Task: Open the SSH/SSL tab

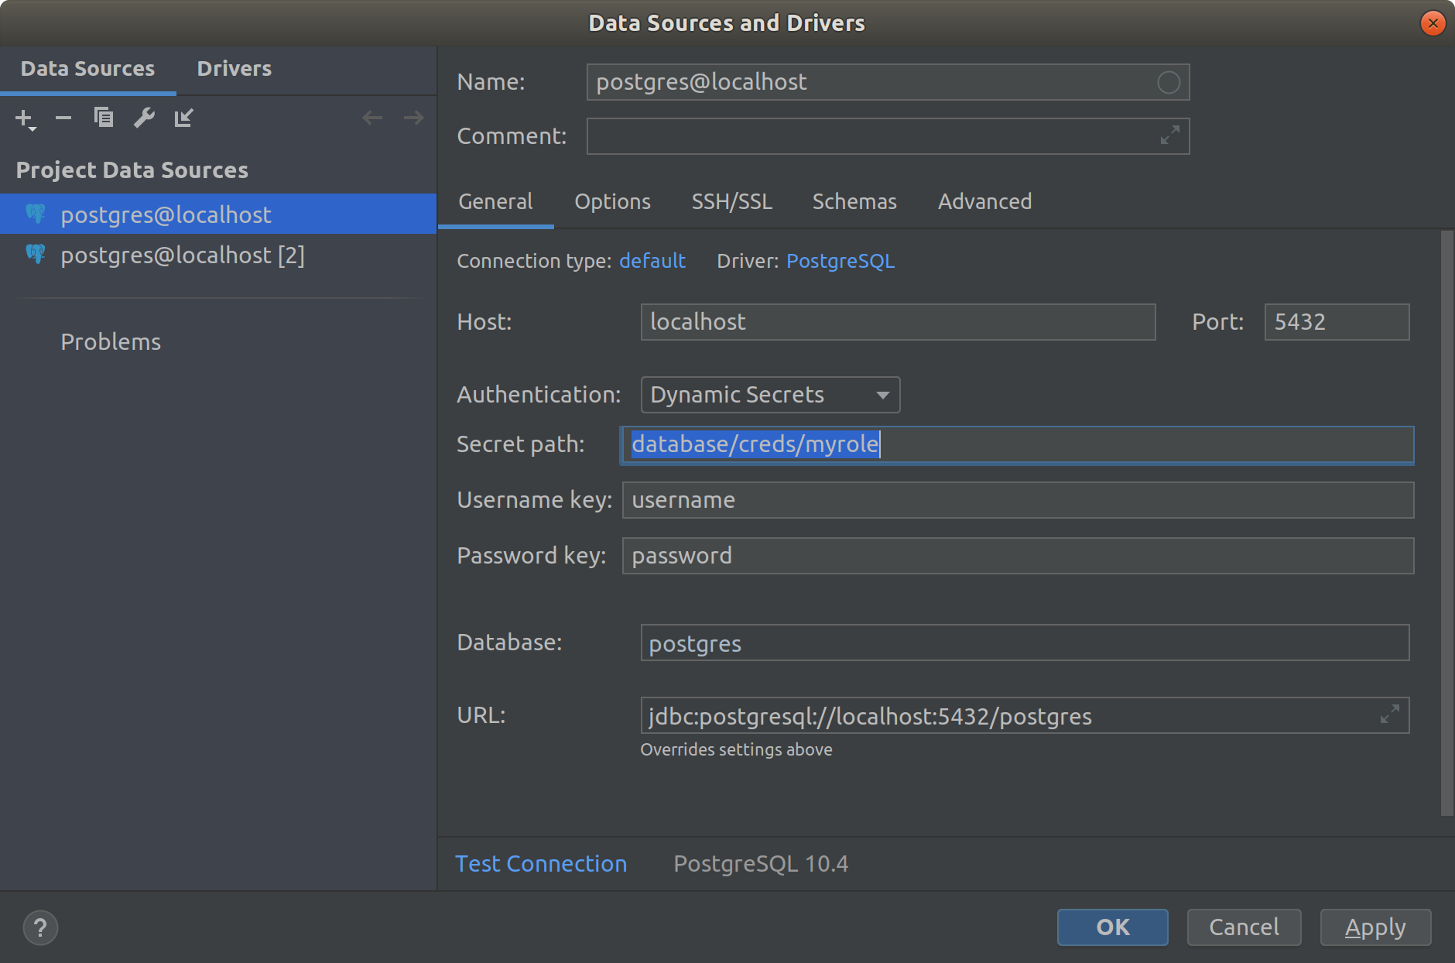Action: tap(731, 201)
